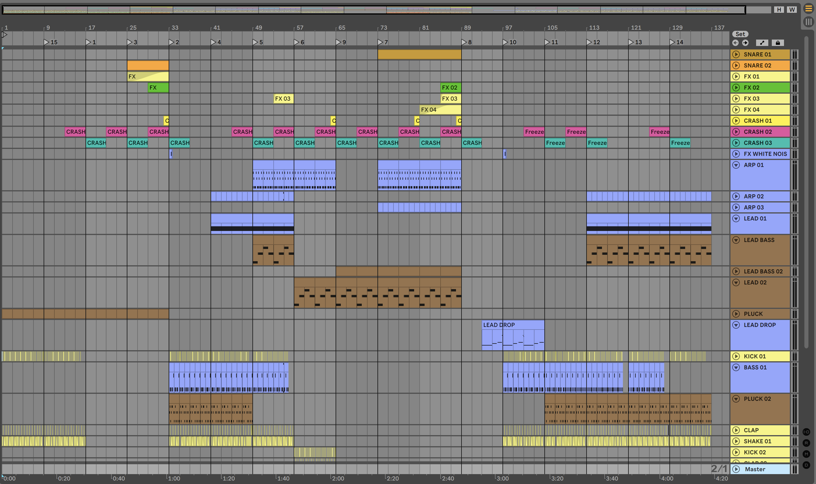The height and width of the screenshot is (484, 816).
Task: Click the Automation Mode toggle icon
Action: pyautogui.click(x=762, y=43)
